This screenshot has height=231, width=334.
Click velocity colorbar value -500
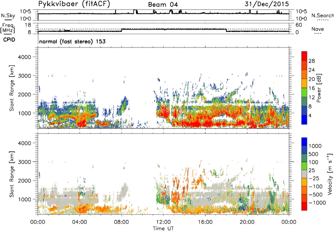click(316, 194)
